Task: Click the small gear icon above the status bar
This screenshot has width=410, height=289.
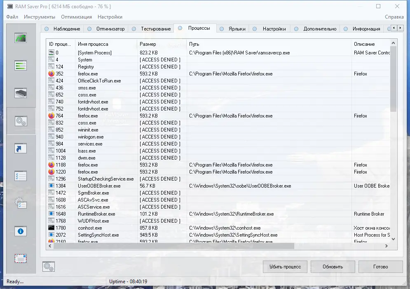Action: pyautogui.click(x=48, y=267)
